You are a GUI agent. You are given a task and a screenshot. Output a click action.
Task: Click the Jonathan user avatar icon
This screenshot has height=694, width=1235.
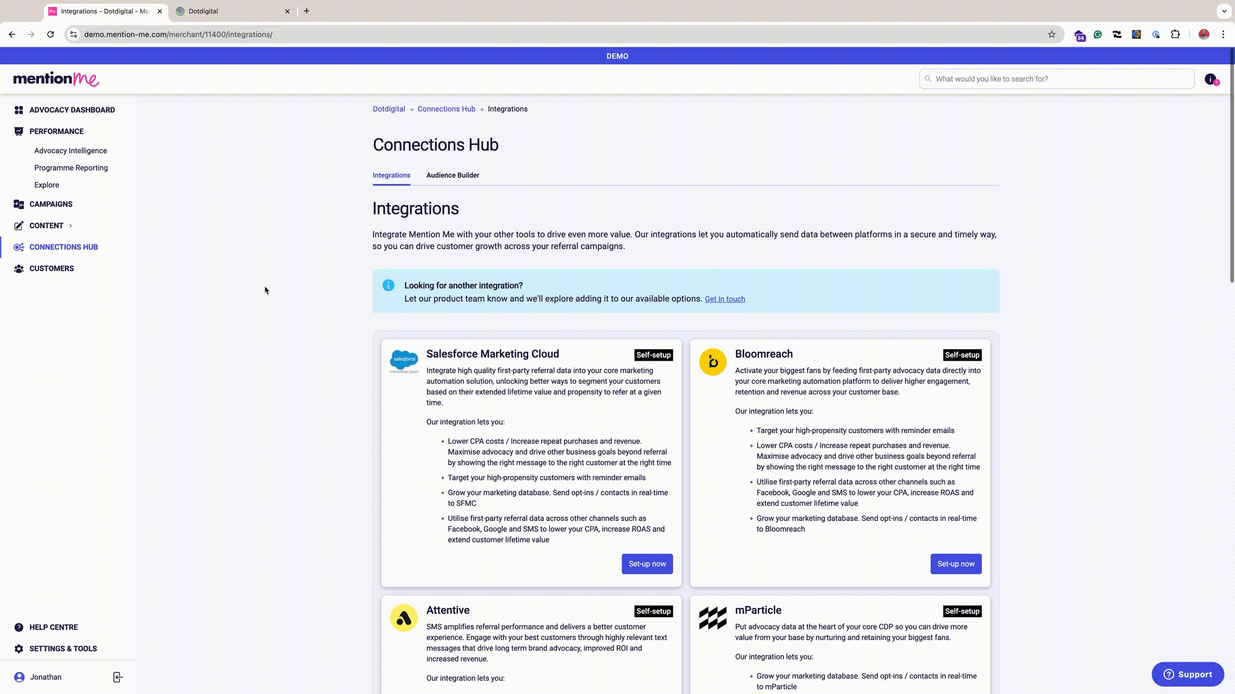pyautogui.click(x=19, y=677)
